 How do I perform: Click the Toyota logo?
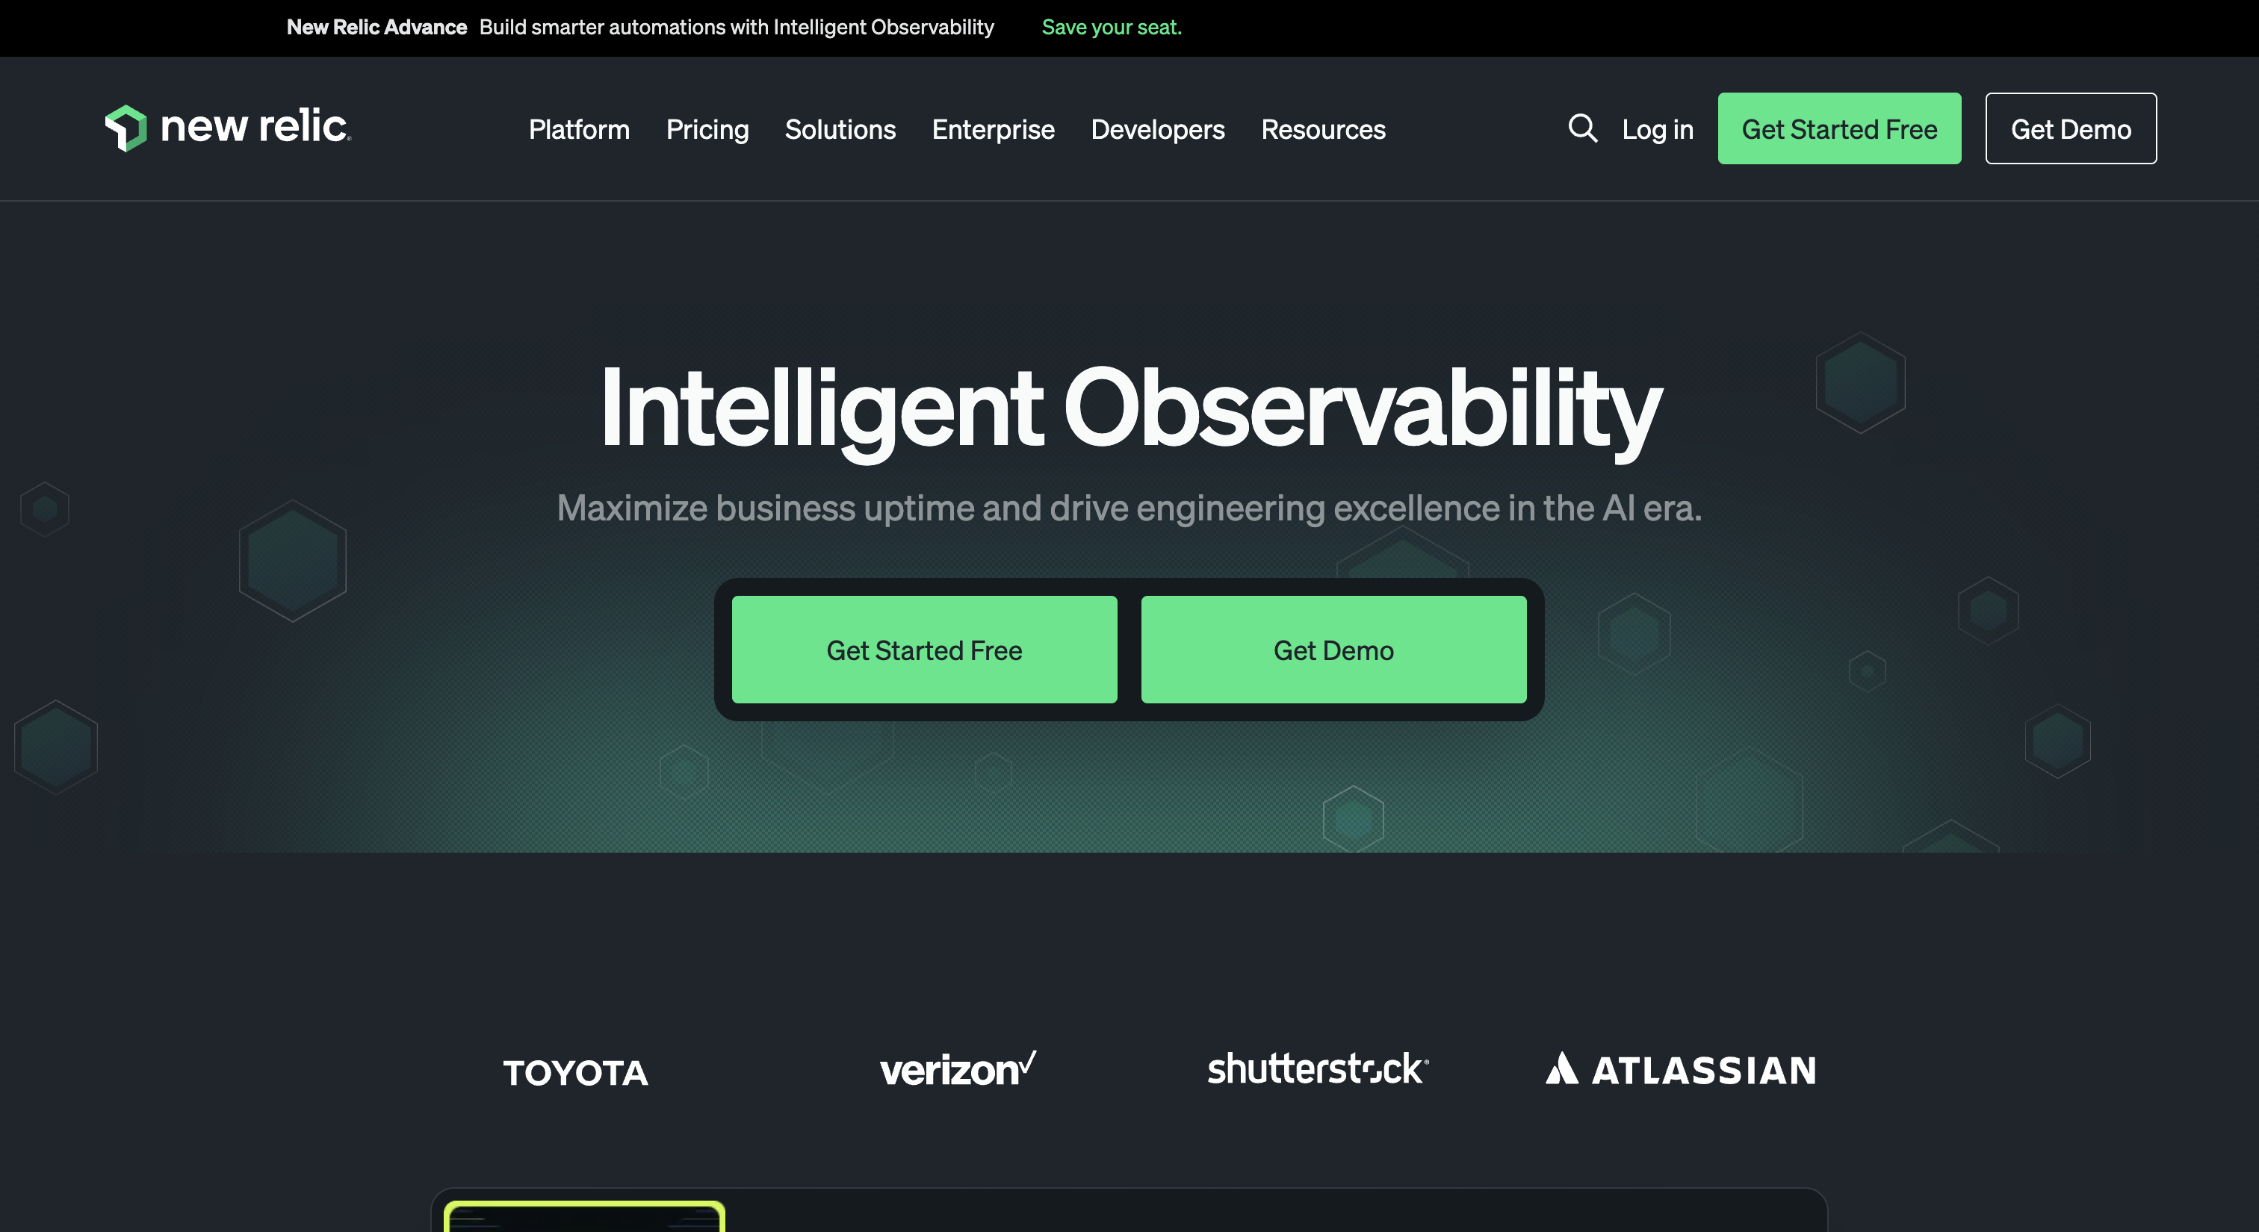pos(575,1072)
